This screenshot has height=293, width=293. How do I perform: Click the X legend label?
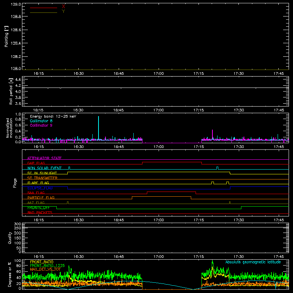point(63,7)
